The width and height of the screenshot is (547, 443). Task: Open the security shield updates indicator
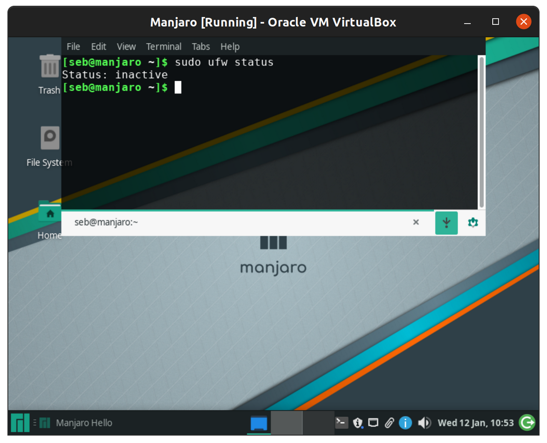tap(358, 423)
